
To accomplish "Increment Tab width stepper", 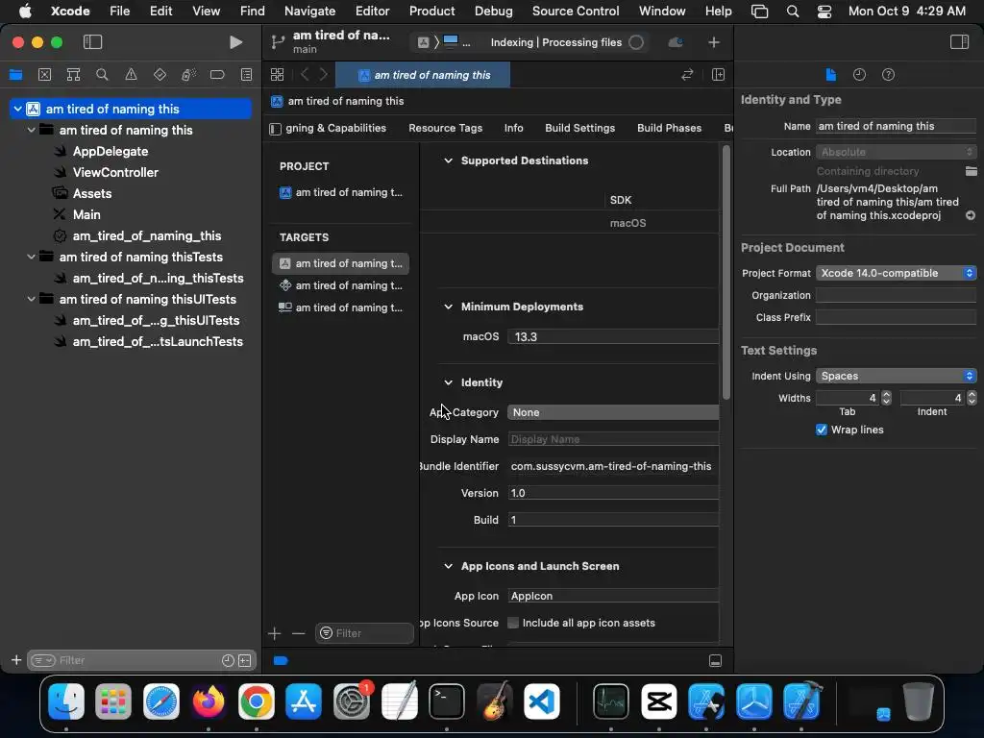I will [886, 394].
